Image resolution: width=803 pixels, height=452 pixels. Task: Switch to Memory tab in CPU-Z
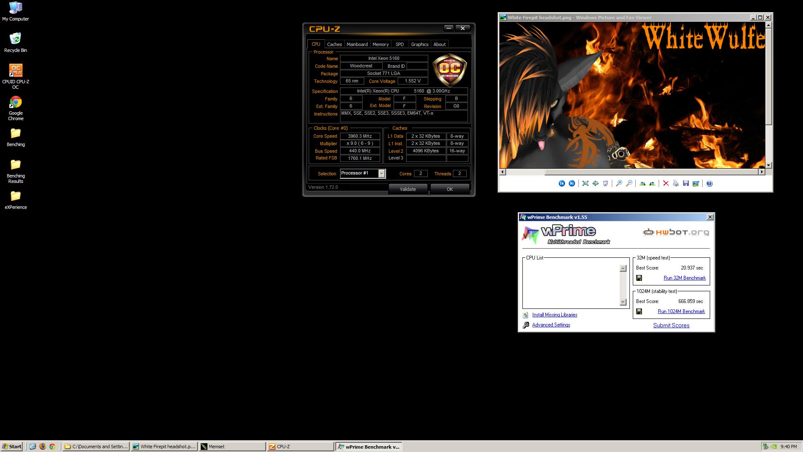coord(381,44)
